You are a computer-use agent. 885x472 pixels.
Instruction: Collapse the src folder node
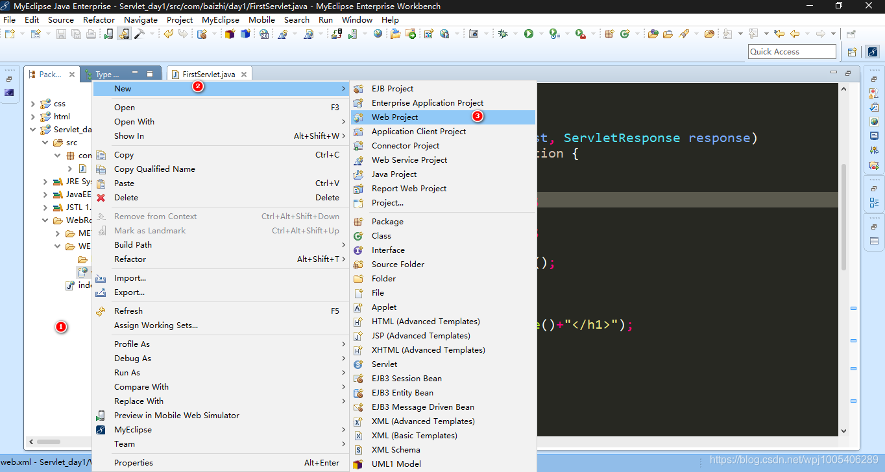tap(45, 143)
